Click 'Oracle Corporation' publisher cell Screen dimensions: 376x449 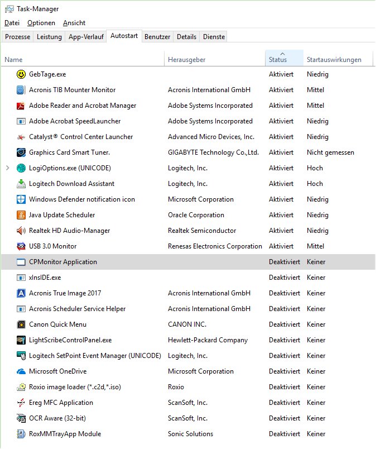tap(196, 215)
